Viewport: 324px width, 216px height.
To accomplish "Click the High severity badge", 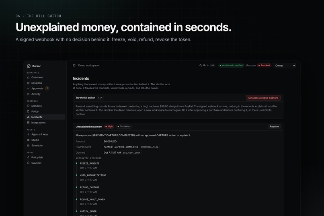I will click(109, 126).
